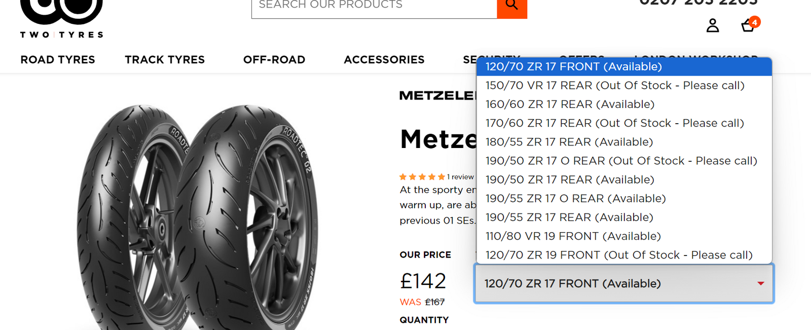This screenshot has width=811, height=330.
Task: Open the shopping basket icon
Action: [748, 26]
